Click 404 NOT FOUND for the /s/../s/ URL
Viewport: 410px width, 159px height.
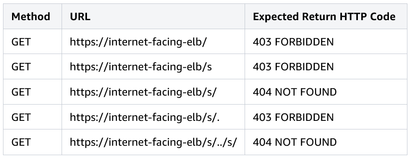click(295, 142)
